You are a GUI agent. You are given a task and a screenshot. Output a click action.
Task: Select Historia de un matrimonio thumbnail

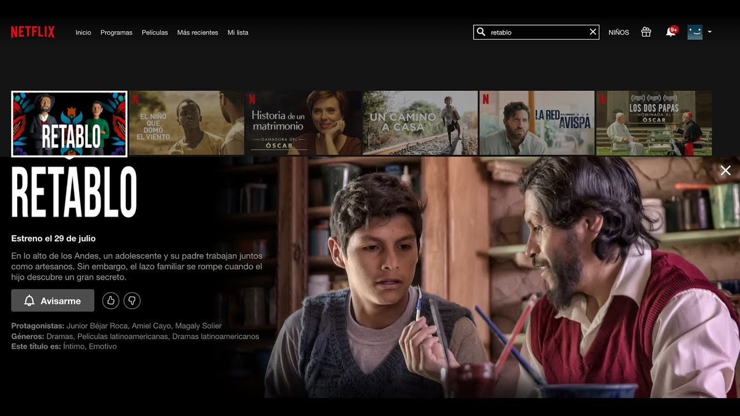(304, 123)
